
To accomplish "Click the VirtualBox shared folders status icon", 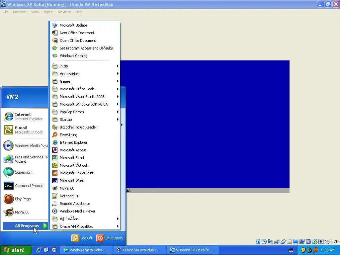I will pos(289,242).
